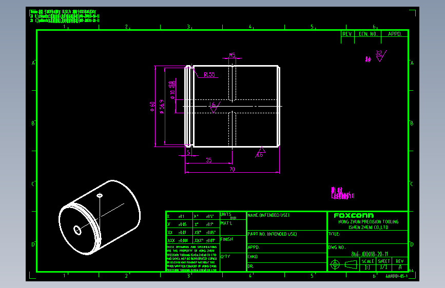Select the R1.55 radius callout
The image size is (445, 288).
point(209,74)
